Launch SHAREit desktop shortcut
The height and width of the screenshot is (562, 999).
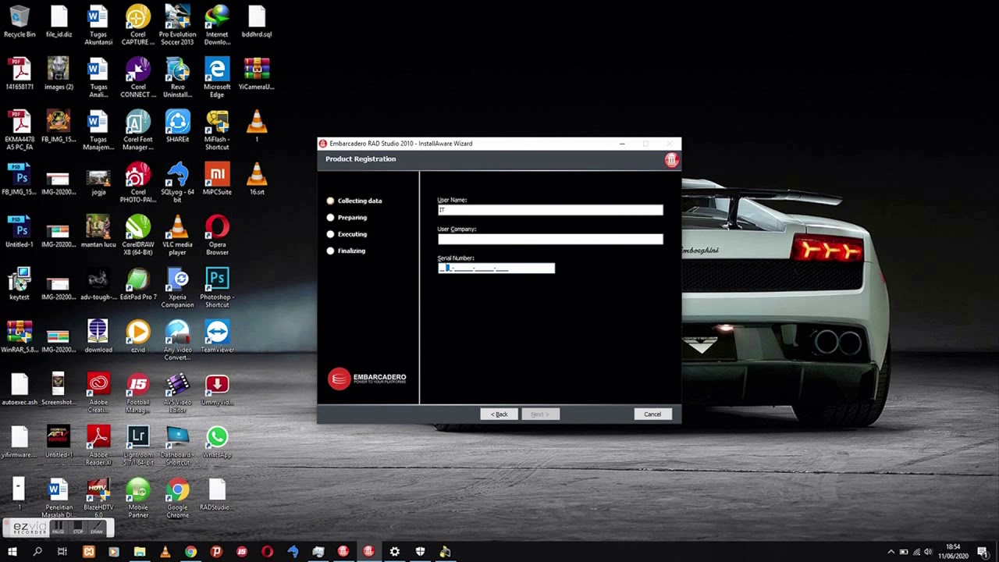pos(177,126)
